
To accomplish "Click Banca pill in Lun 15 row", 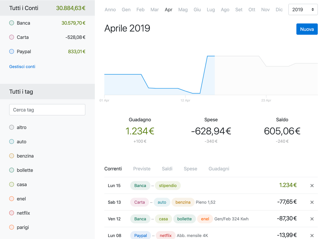I will pos(140,186).
